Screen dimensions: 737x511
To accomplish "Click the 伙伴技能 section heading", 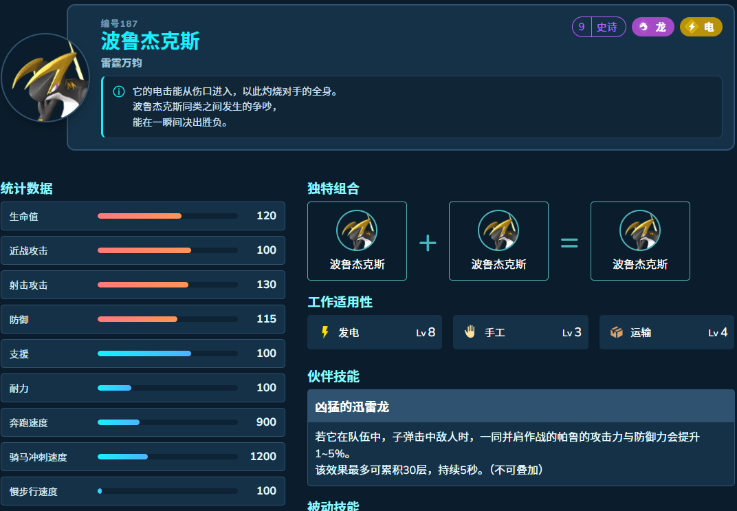I will [333, 376].
